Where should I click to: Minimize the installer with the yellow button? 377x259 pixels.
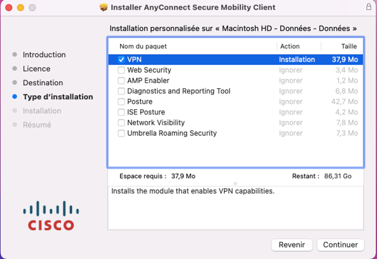(x=20, y=8)
